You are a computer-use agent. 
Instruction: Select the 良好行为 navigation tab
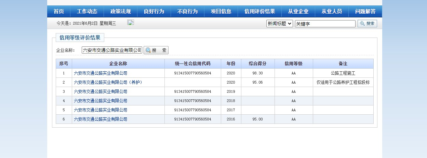click(x=154, y=12)
